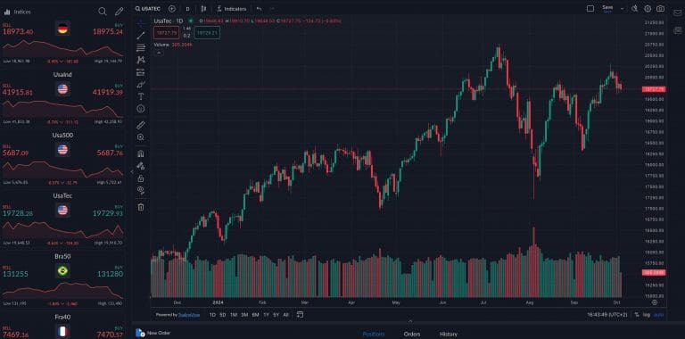Open the Indicators menu

tap(232, 9)
